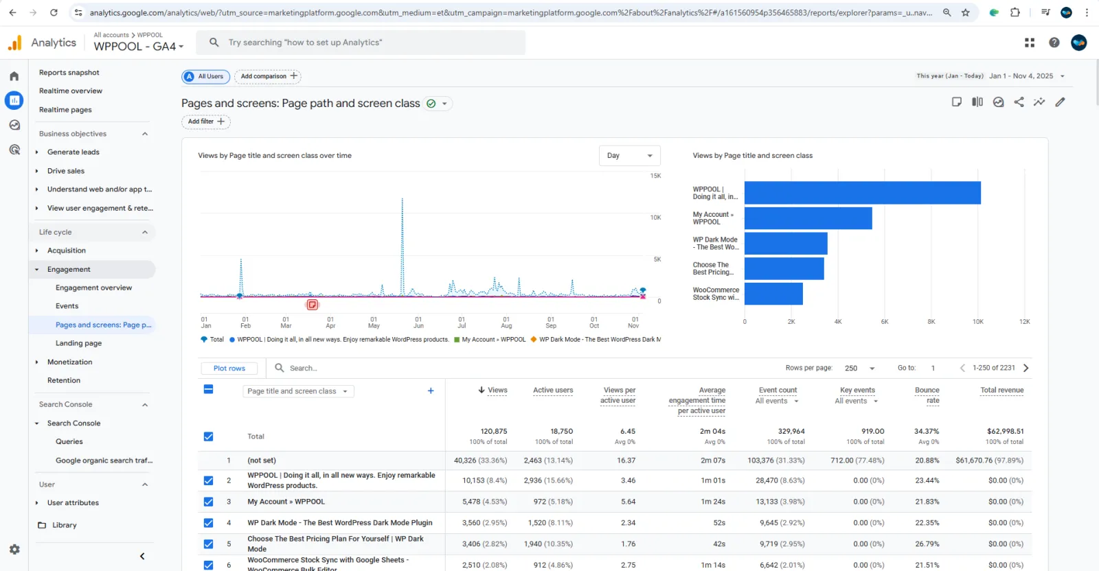This screenshot has width=1099, height=571.
Task: Collapse the Business objectives section
Action: (145, 134)
